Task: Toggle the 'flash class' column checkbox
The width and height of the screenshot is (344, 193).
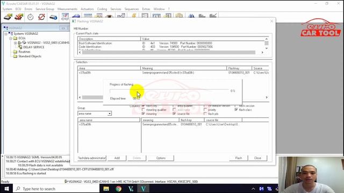Action: (236, 109)
